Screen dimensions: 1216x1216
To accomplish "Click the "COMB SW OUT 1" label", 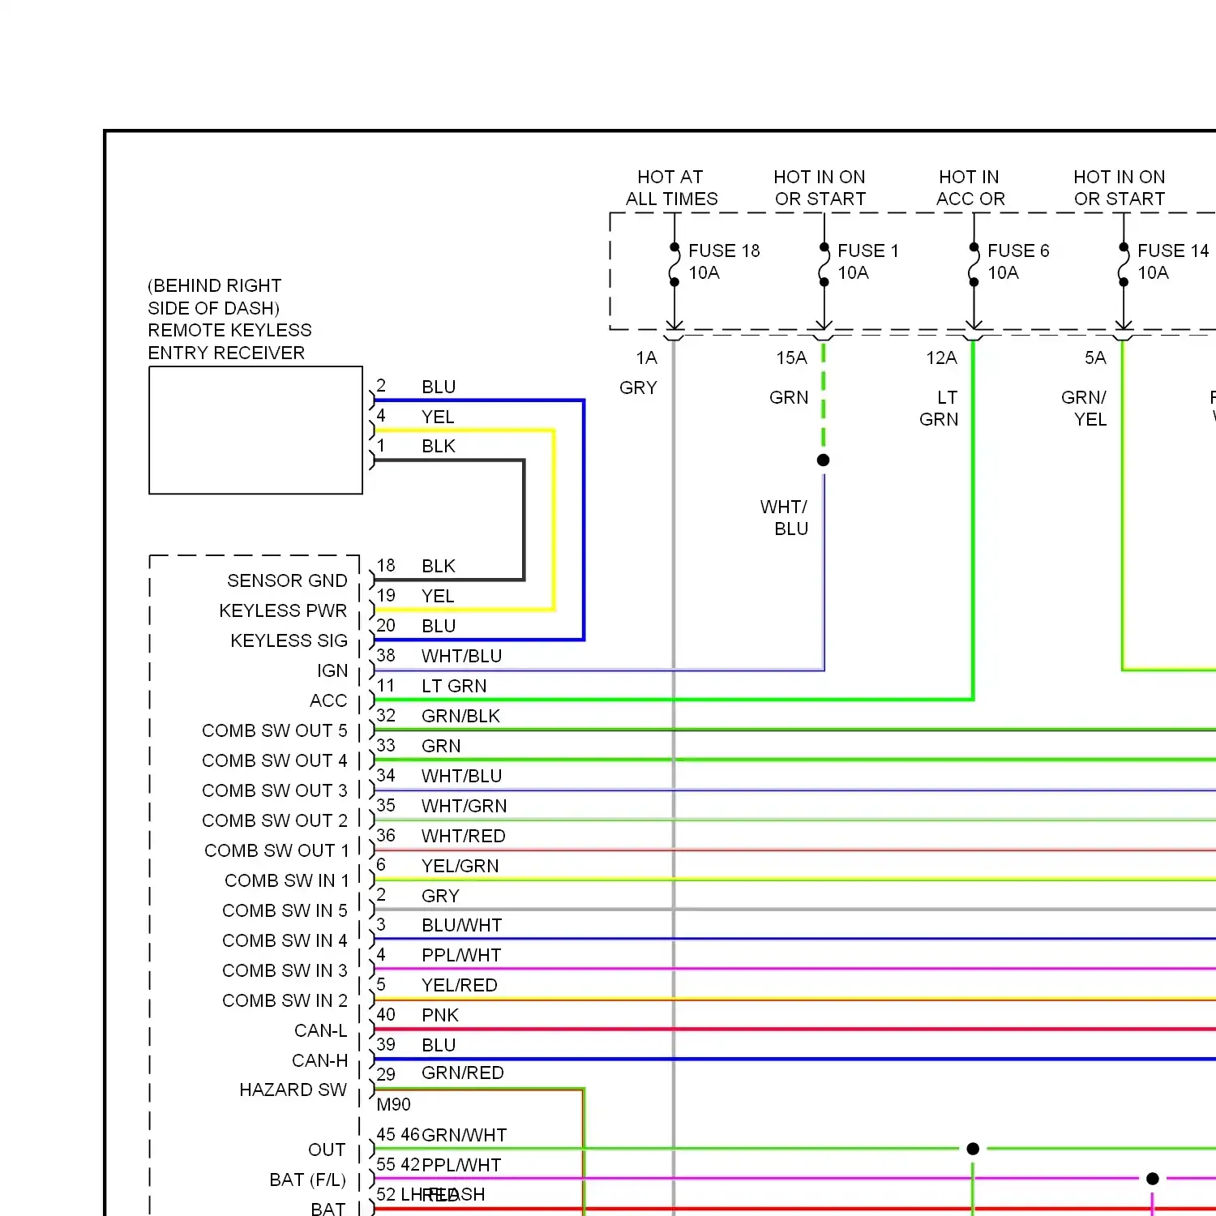I will pyautogui.click(x=276, y=851).
